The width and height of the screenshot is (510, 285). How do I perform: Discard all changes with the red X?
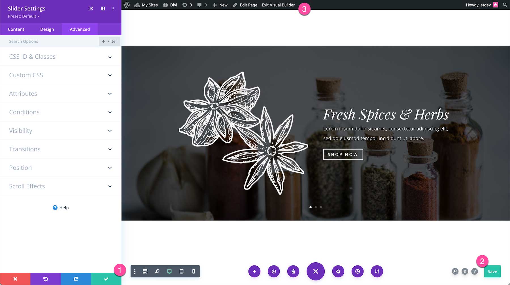(x=15, y=279)
